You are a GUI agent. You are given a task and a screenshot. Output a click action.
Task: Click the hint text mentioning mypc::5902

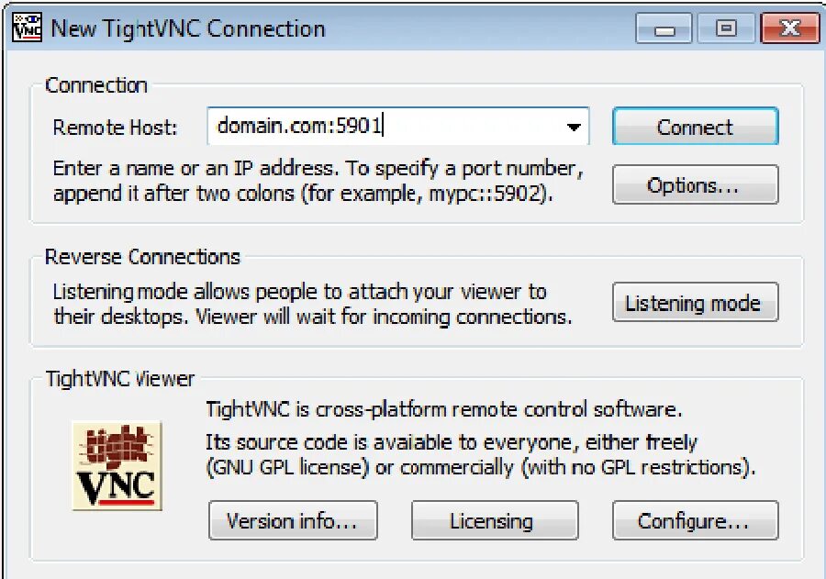[318, 181]
